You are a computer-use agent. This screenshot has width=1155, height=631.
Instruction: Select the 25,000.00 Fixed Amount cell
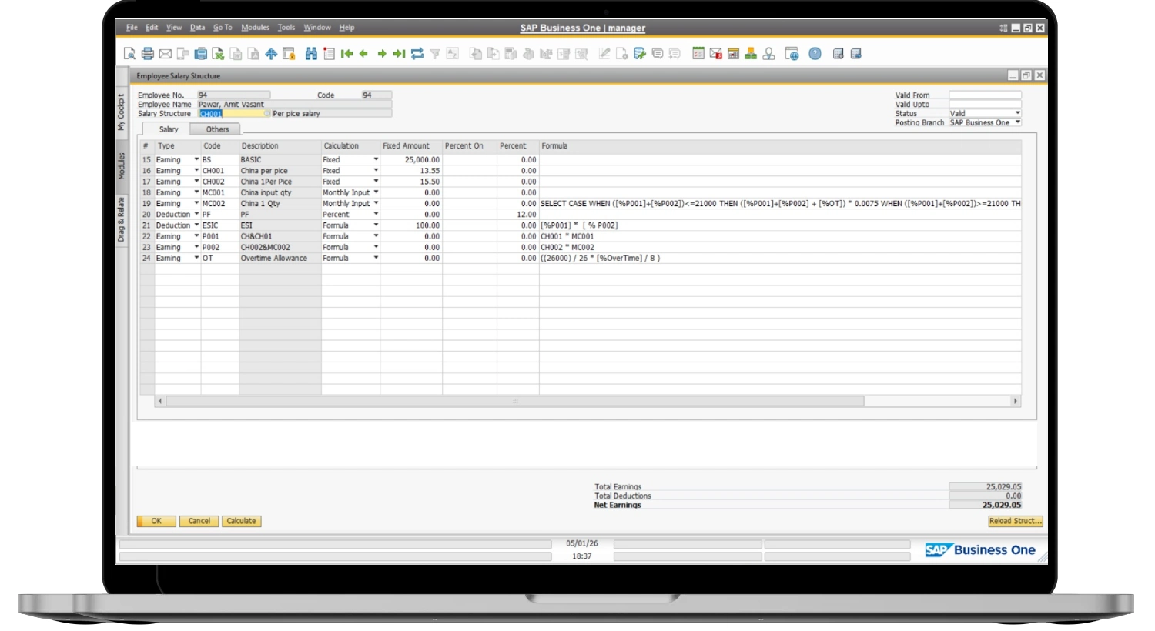click(411, 160)
